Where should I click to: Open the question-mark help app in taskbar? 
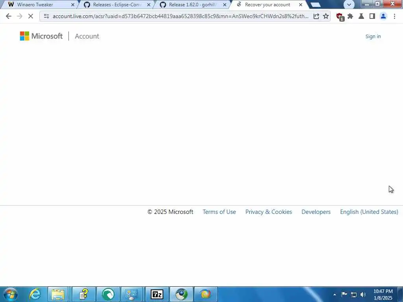[x=84, y=294]
